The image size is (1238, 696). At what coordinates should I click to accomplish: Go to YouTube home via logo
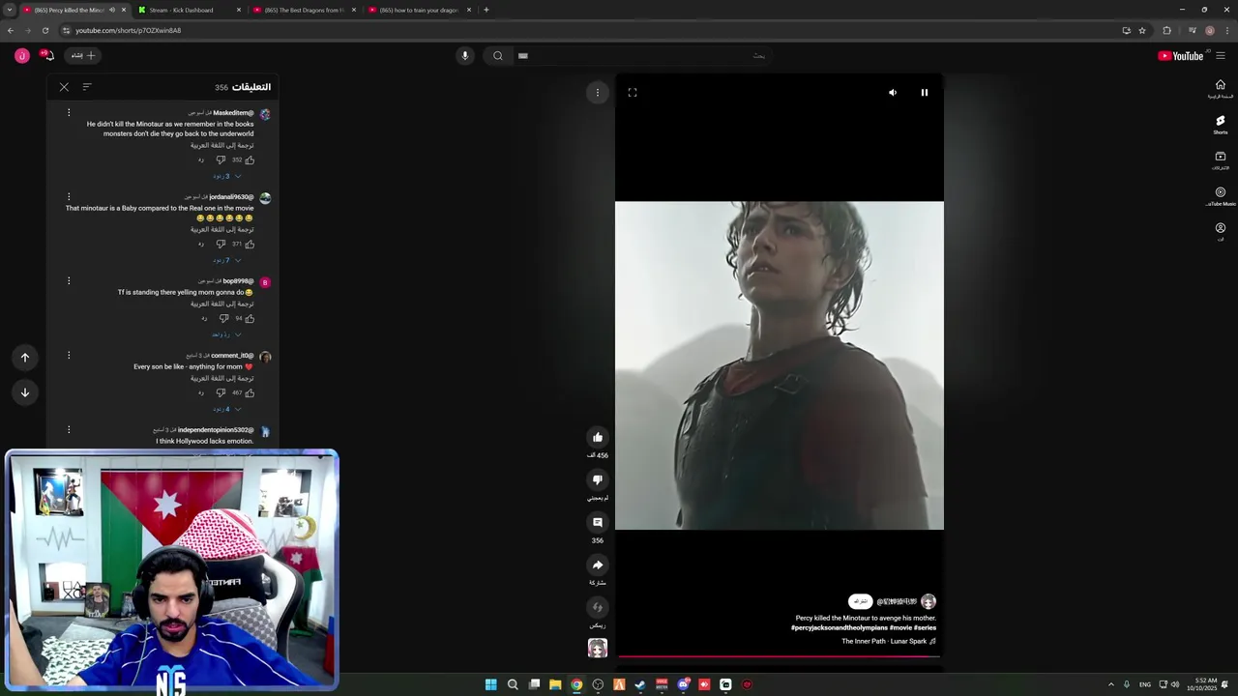[1180, 56]
